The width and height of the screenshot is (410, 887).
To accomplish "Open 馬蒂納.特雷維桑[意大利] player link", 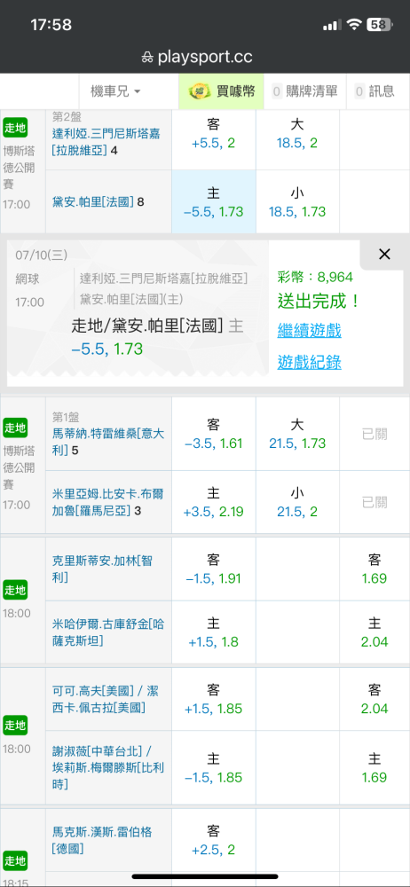I will point(107,443).
